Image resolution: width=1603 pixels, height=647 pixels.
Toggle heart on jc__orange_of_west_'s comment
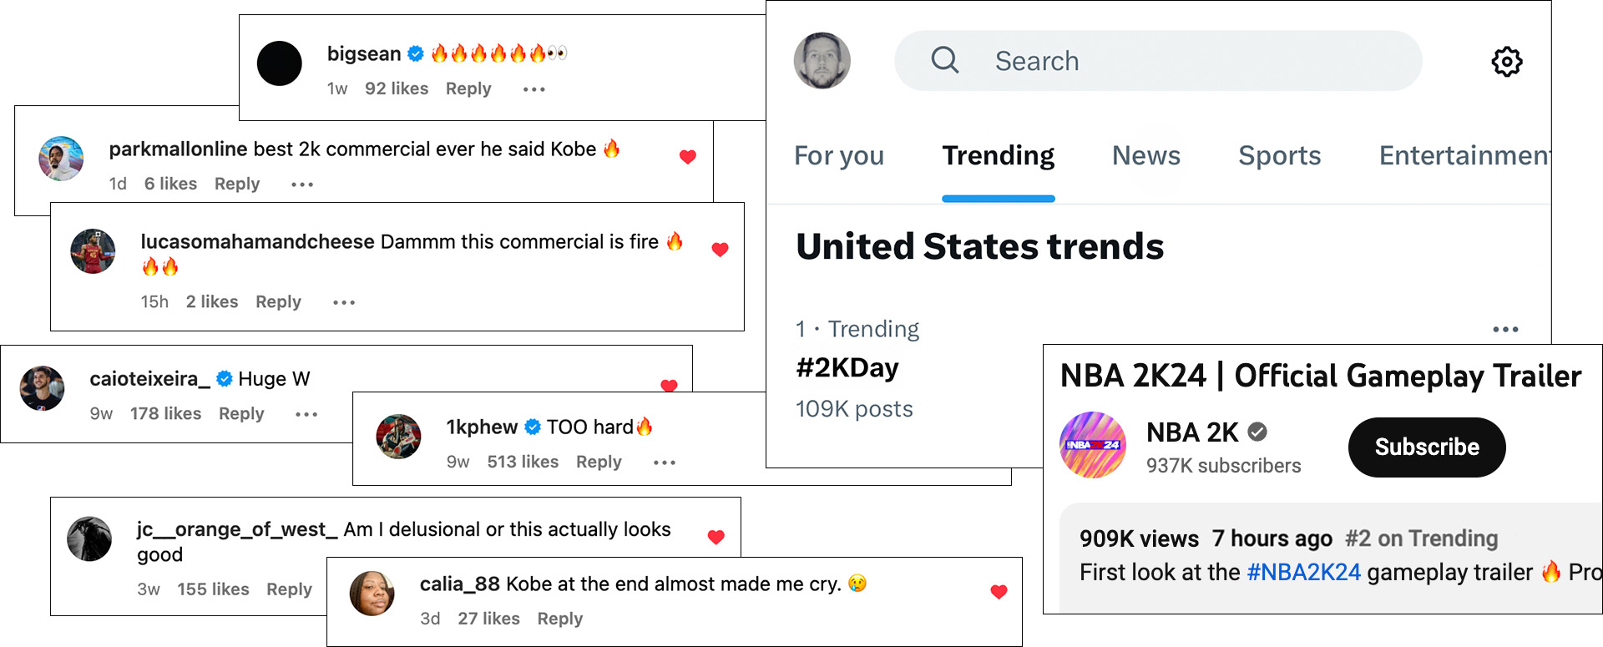716,538
